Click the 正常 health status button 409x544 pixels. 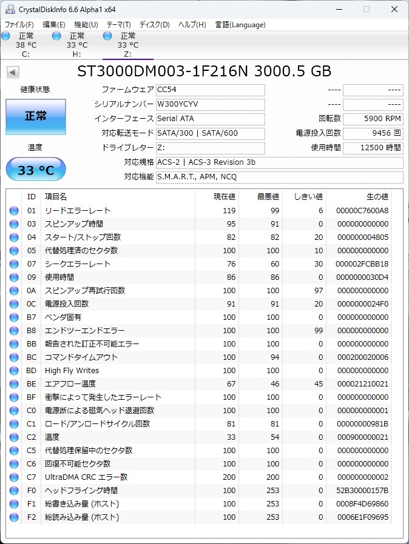[36, 116]
